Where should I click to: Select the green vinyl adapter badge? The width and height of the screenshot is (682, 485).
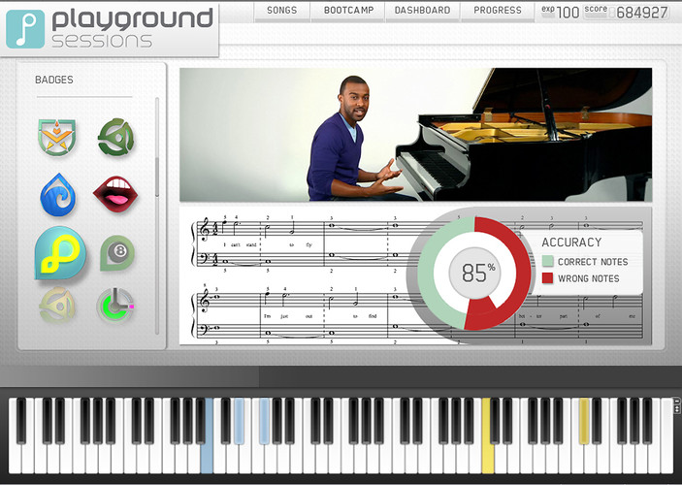point(116,137)
